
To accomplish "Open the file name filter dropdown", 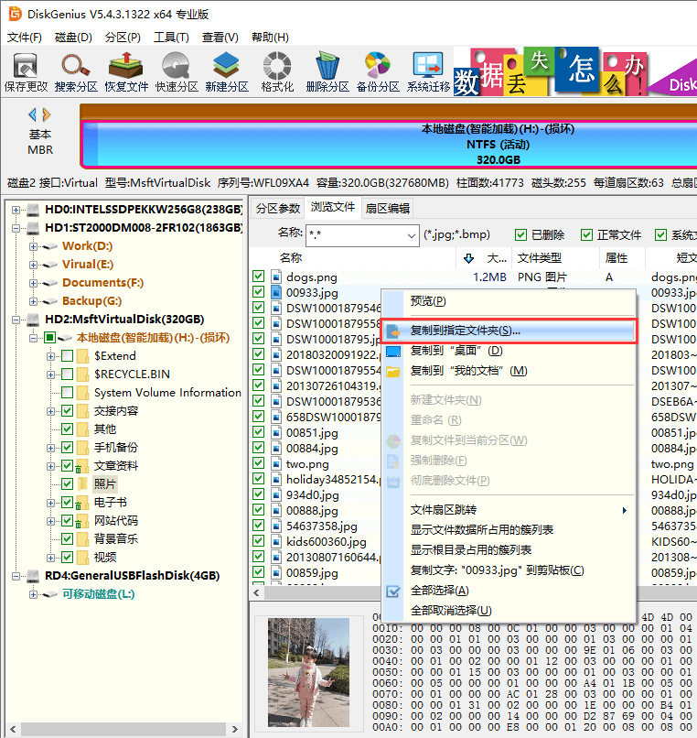I will 411,235.
